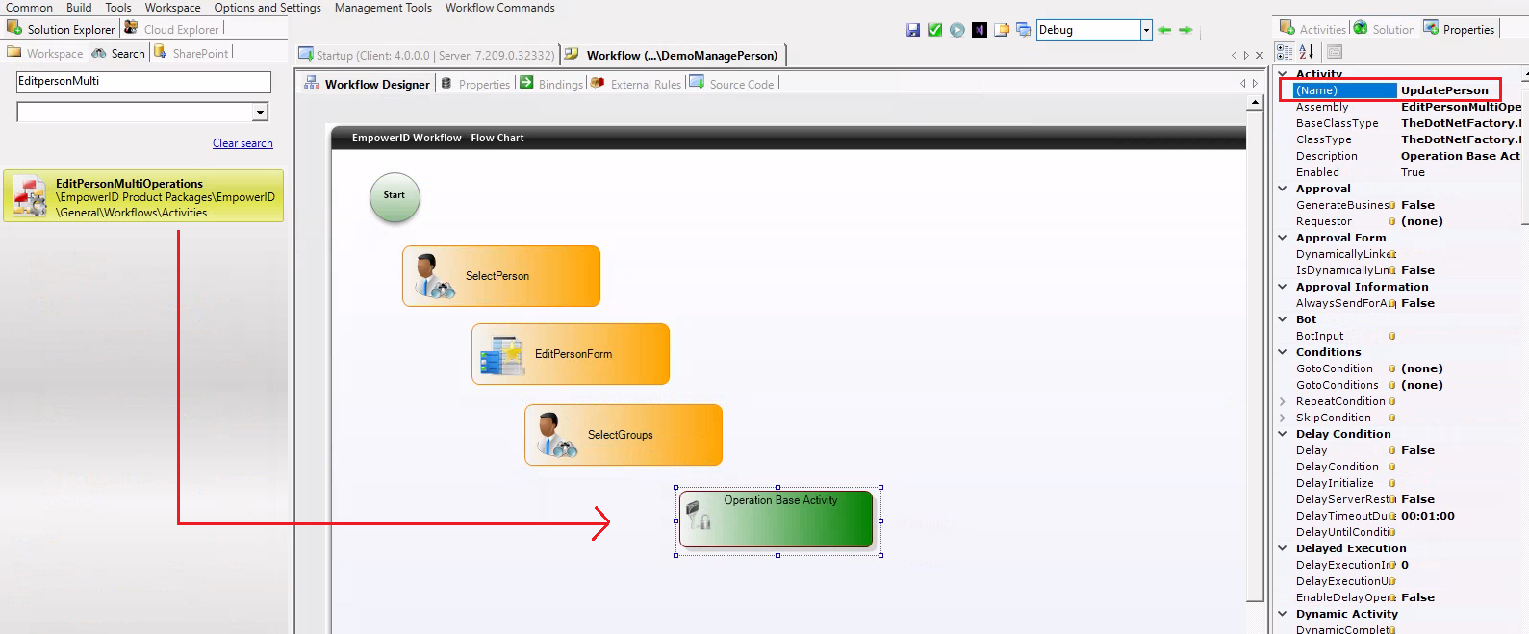Open the Debug configuration dropdown
This screenshot has height=634, width=1529.
point(1146,30)
